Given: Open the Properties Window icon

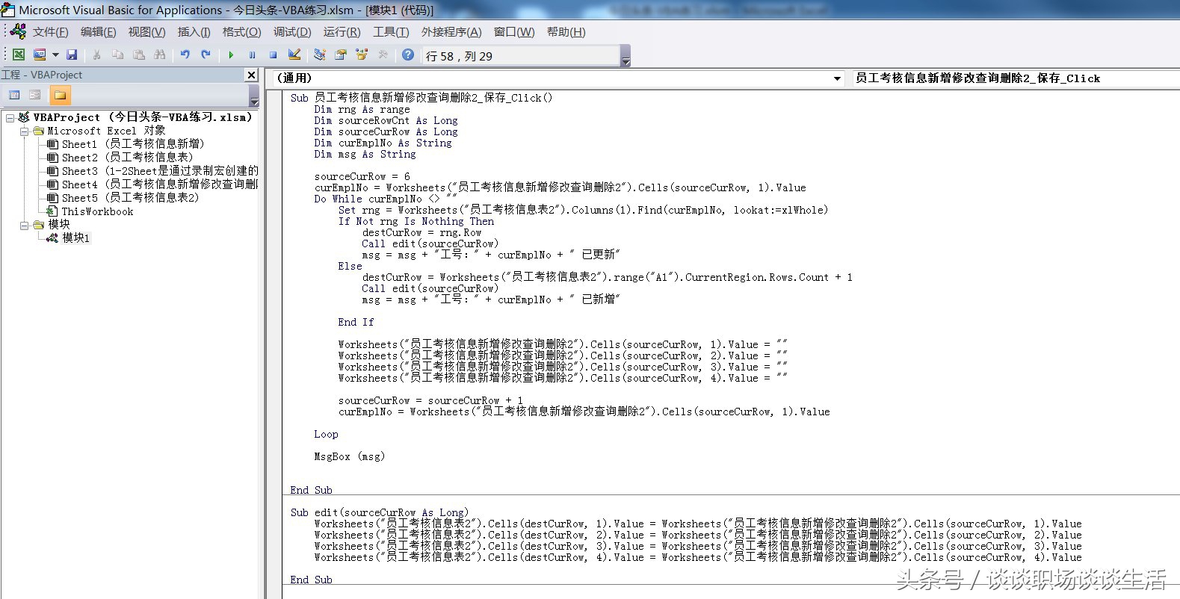Looking at the screenshot, I should coord(341,55).
